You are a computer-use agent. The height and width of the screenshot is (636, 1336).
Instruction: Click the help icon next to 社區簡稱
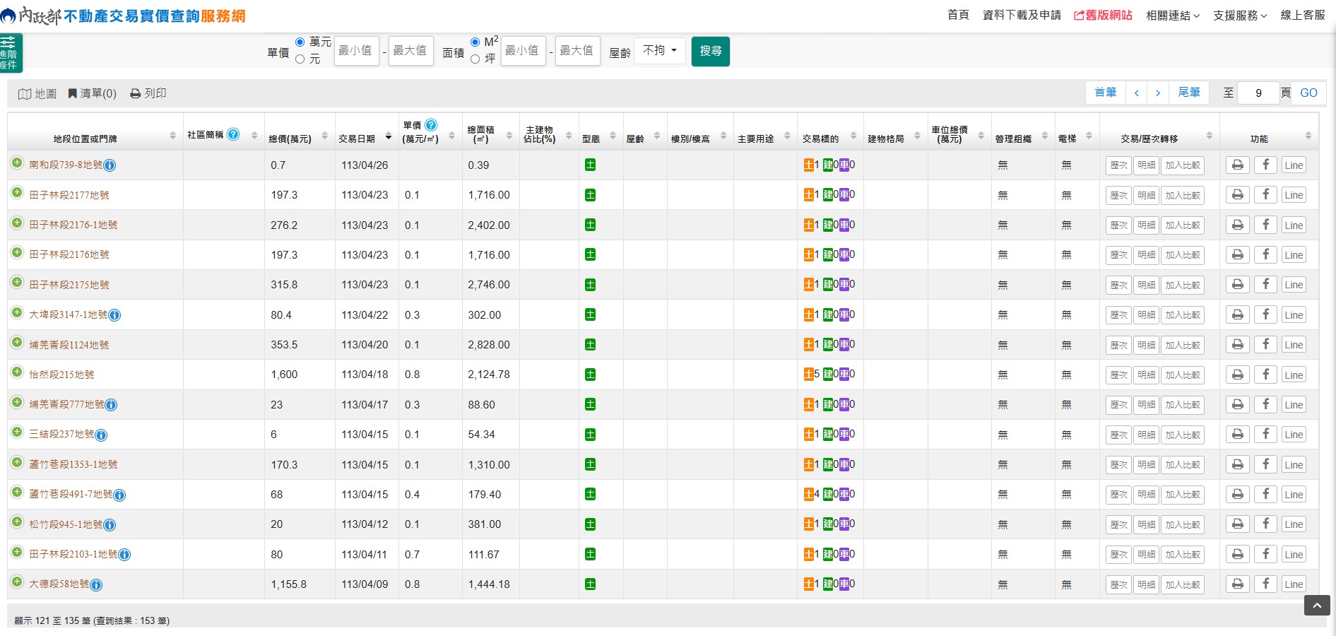(x=233, y=134)
